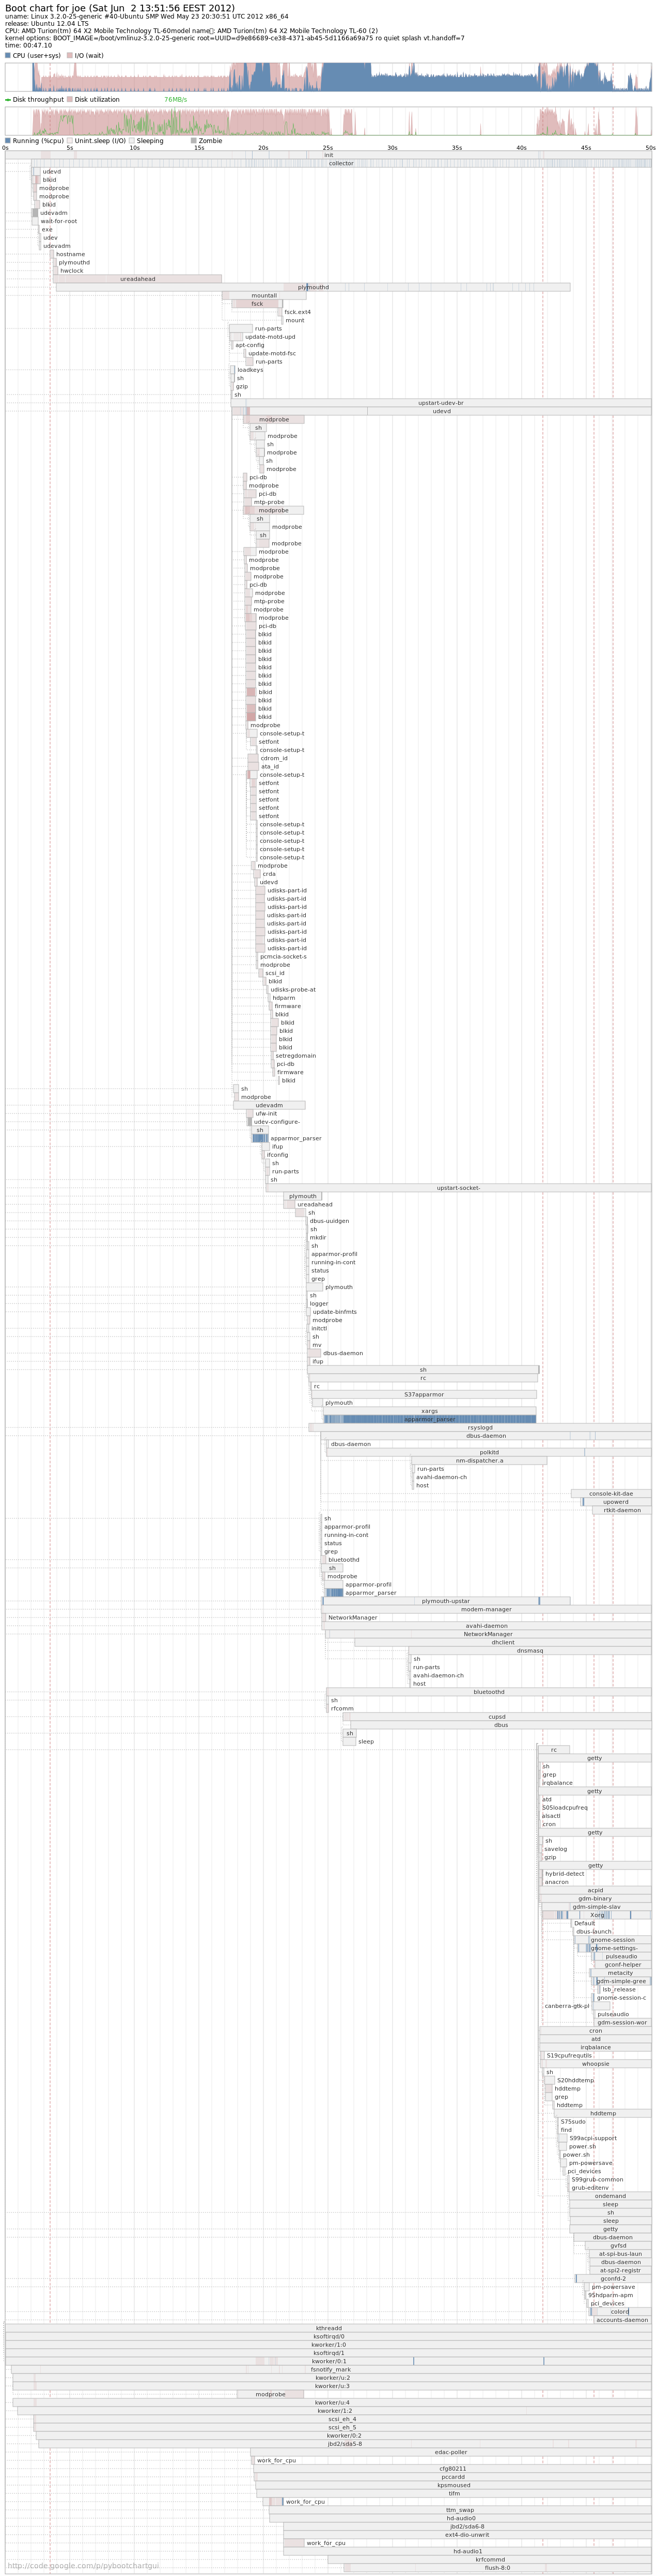Image resolution: width=657 pixels, height=2576 pixels.
Task: Click the kthreadd kernel thread bar
Action: [328, 2328]
